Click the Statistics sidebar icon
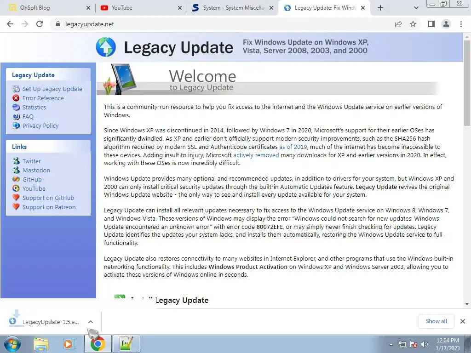The height and width of the screenshot is (353, 471). coord(16,107)
